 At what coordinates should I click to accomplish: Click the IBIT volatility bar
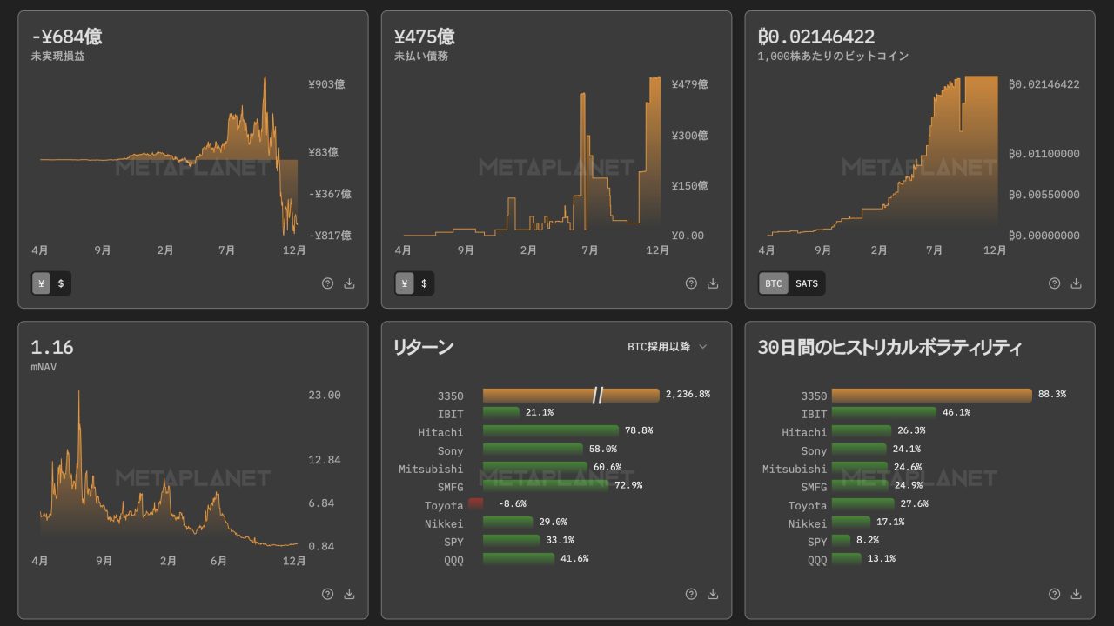[x=883, y=413]
